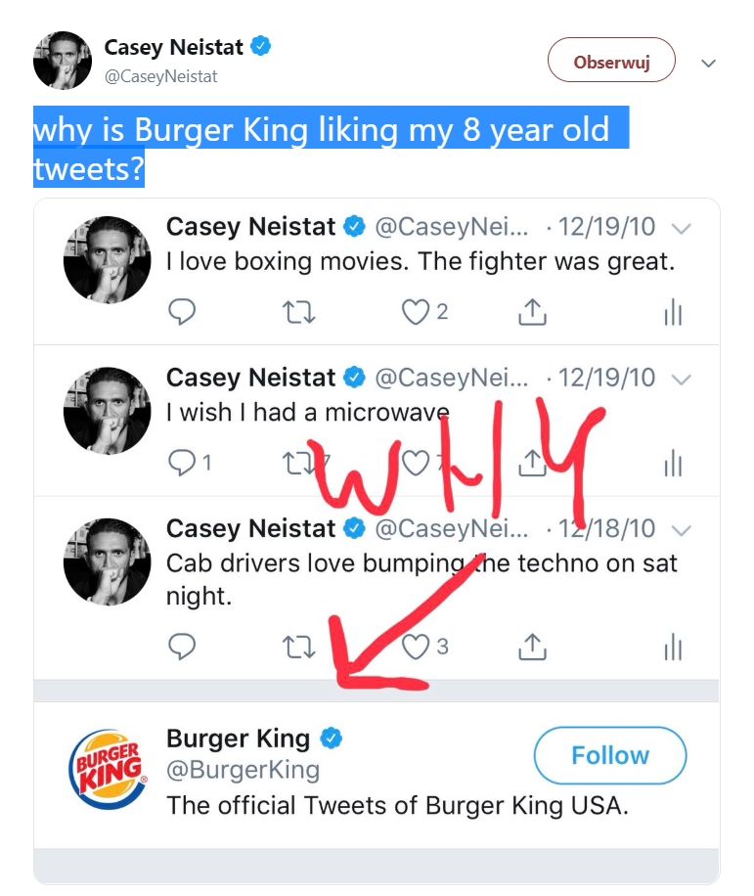Click the Burger King logo avatar
This screenshot has width=754, height=896.
tap(107, 771)
